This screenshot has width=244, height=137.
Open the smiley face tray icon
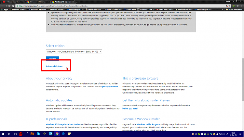point(214,134)
